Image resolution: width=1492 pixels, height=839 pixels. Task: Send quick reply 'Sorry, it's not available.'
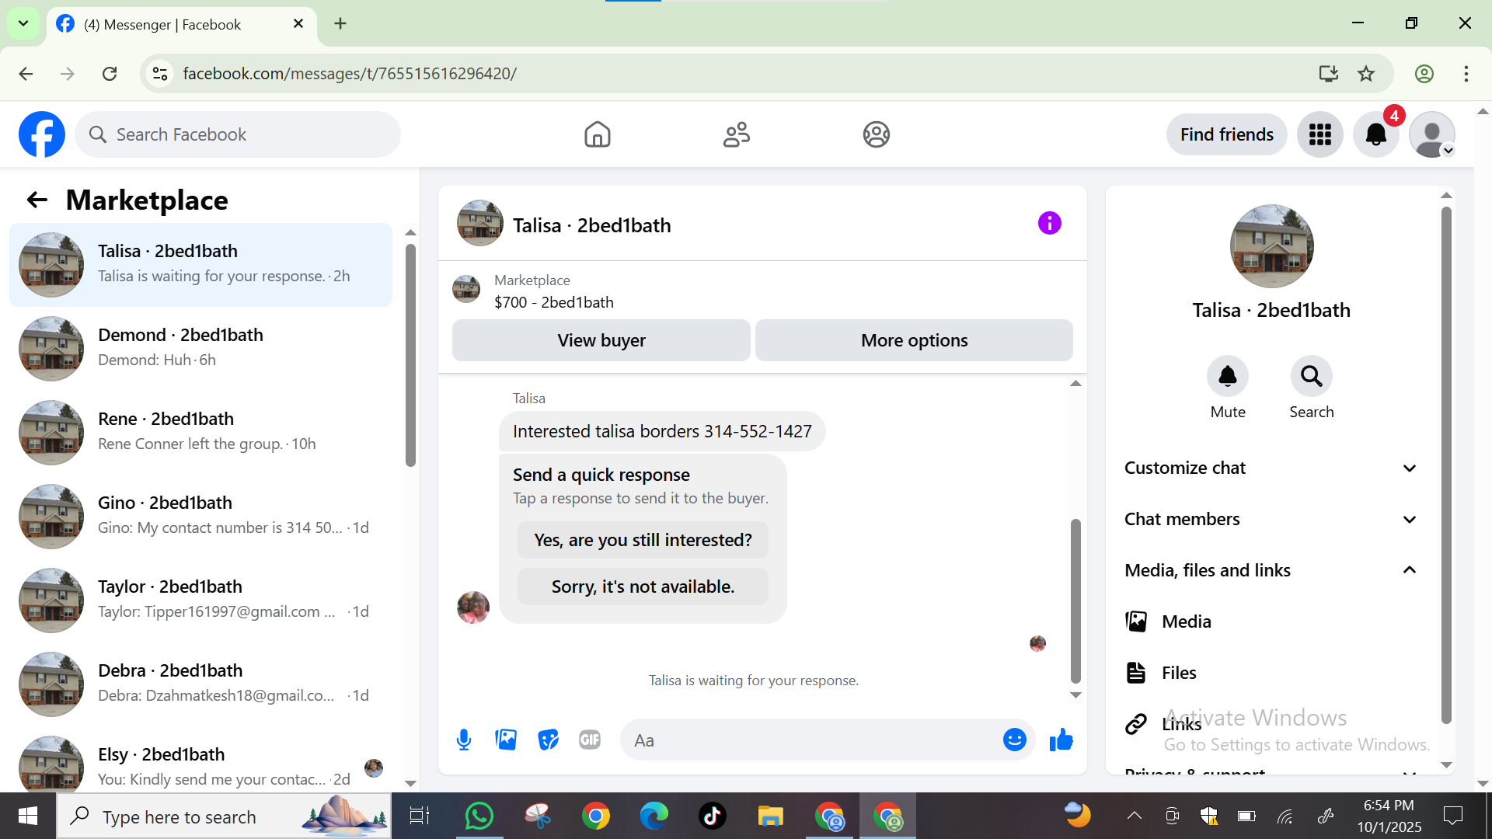(x=643, y=587)
